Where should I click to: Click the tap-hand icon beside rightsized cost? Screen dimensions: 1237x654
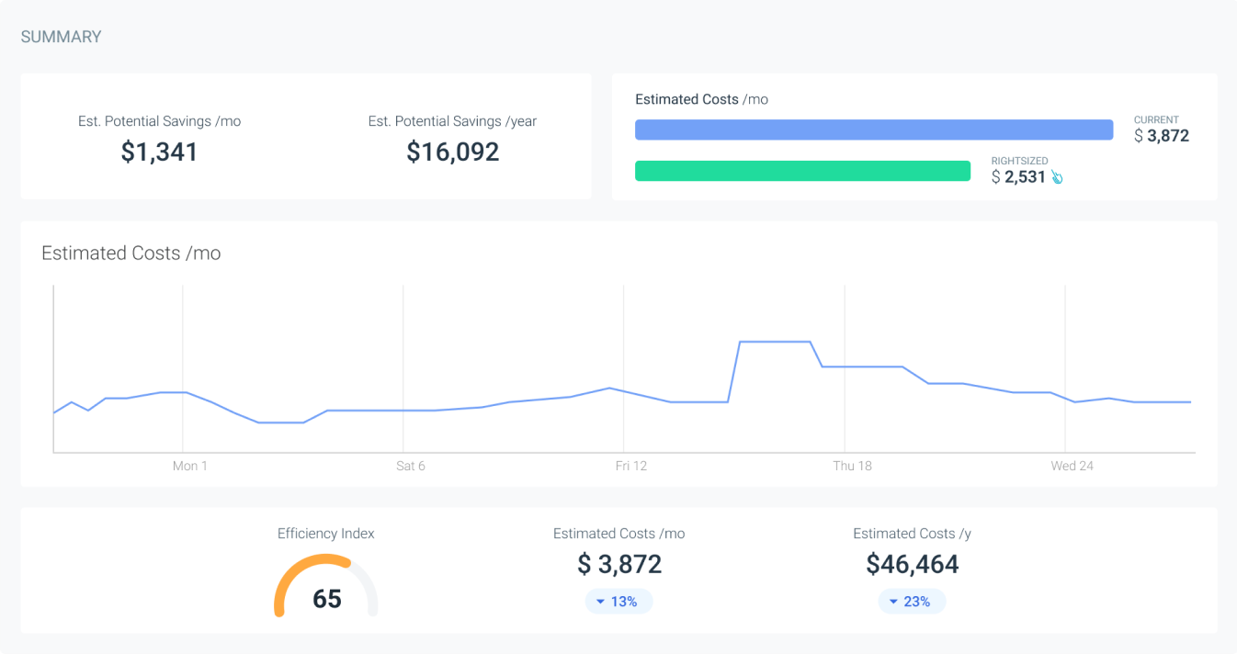tap(1057, 176)
